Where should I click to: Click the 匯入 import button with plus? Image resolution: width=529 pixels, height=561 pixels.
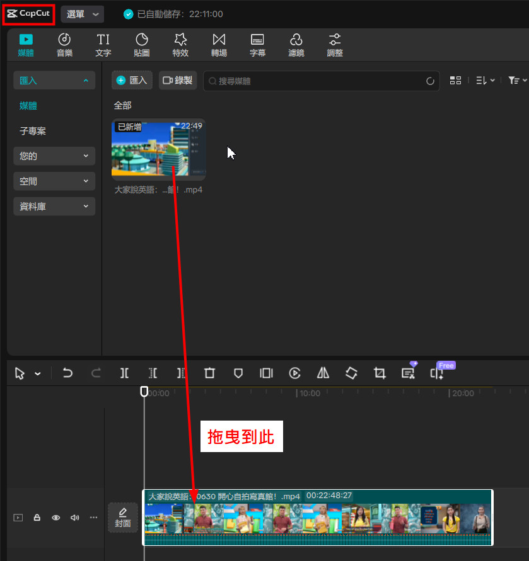pyautogui.click(x=132, y=81)
